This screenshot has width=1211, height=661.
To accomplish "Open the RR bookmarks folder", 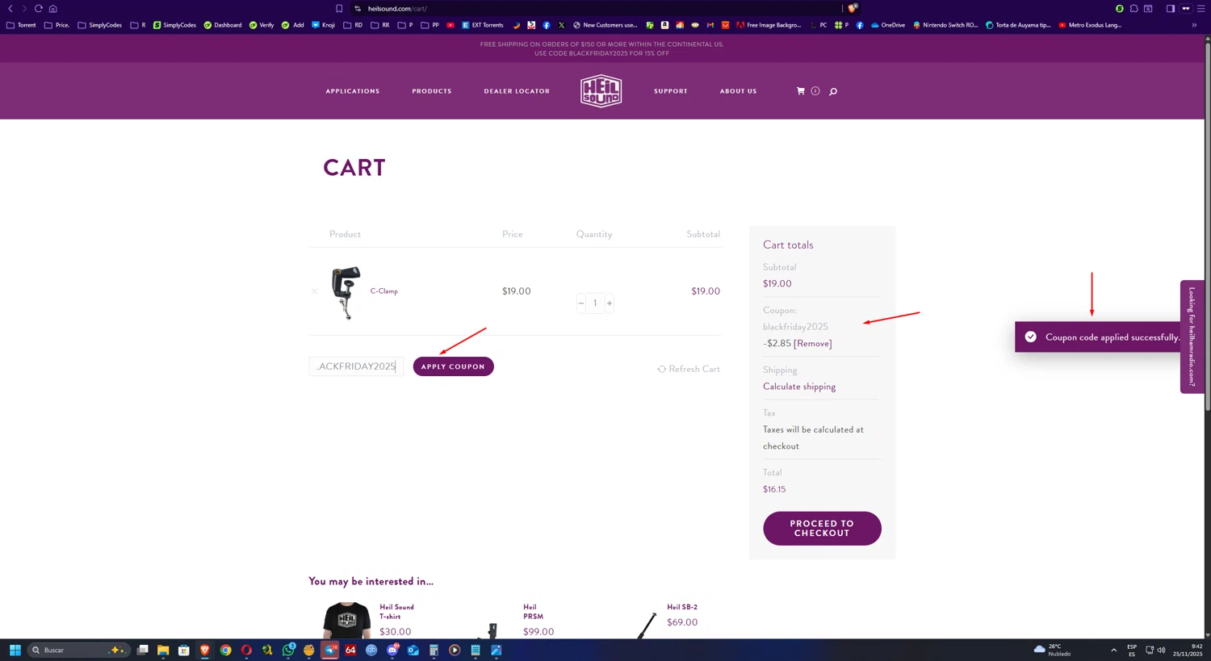I will (x=380, y=25).
